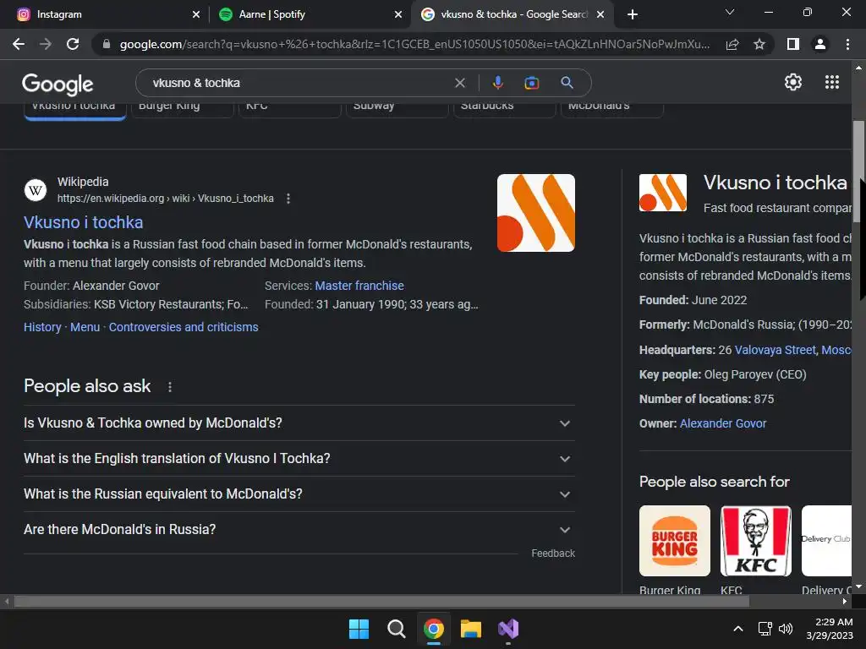This screenshot has width=866, height=649.
Task: Click the address bar URL
Action: pos(414,44)
